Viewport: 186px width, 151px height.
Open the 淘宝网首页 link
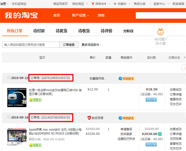[x=60, y=4]
